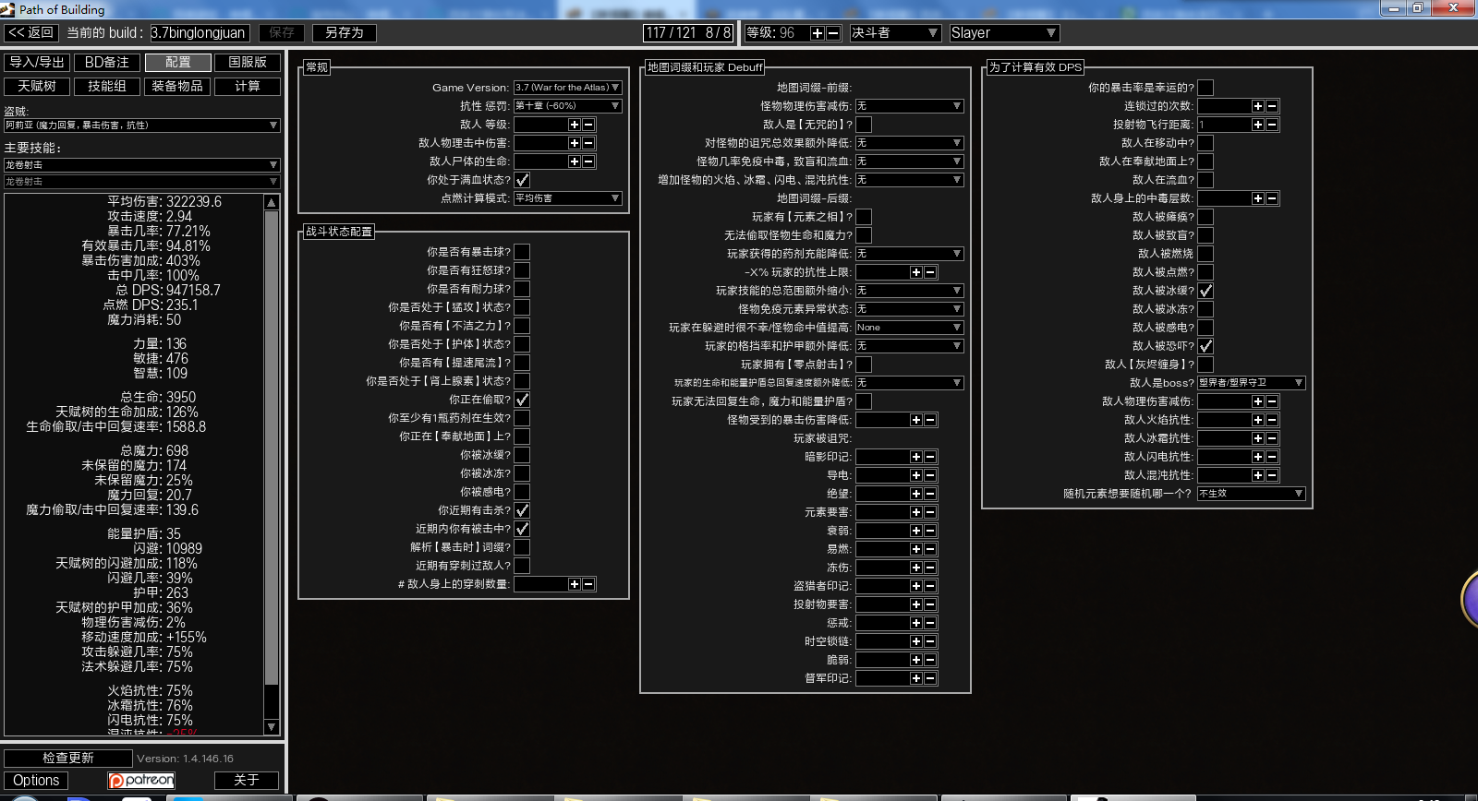The height and width of the screenshot is (801, 1478).
Task: Open the Patreon link icon
Action: coord(141,781)
